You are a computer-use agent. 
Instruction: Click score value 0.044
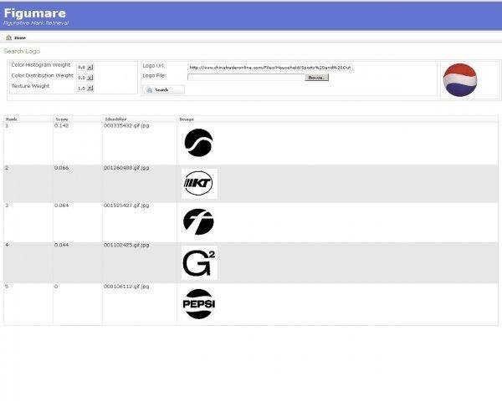(x=61, y=245)
